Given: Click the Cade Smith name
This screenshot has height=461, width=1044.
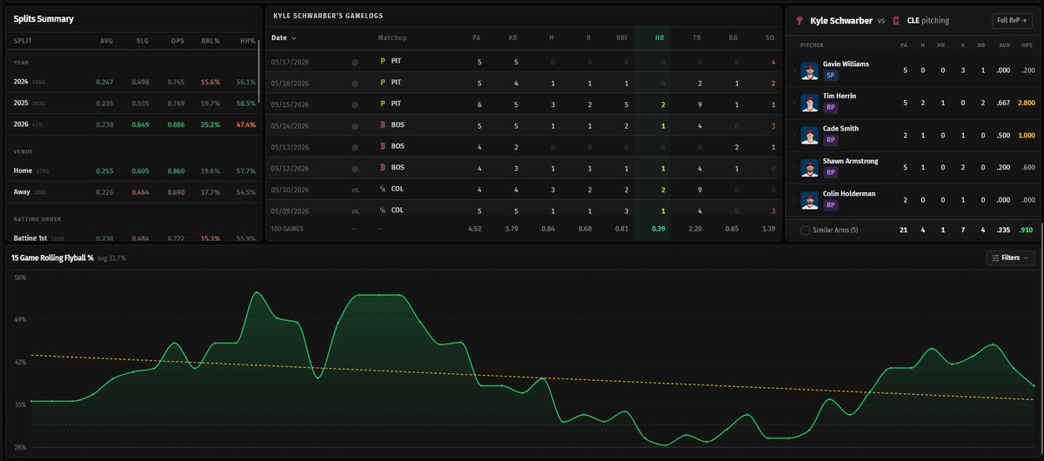Looking at the screenshot, I should [841, 129].
